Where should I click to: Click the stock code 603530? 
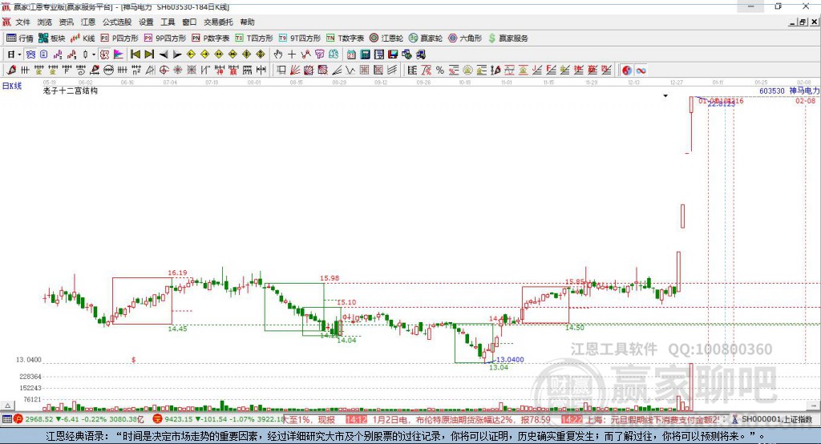tap(772, 91)
